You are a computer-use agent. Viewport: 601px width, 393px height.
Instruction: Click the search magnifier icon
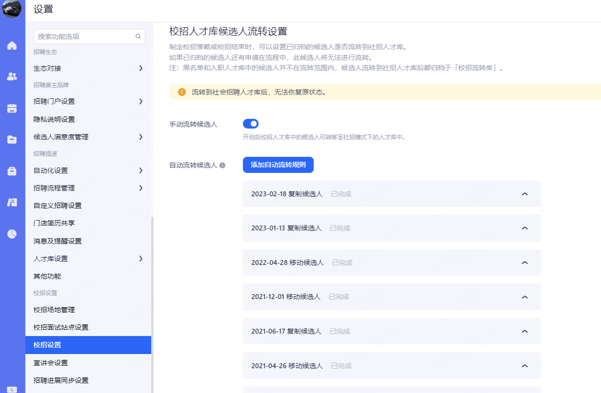click(138, 37)
